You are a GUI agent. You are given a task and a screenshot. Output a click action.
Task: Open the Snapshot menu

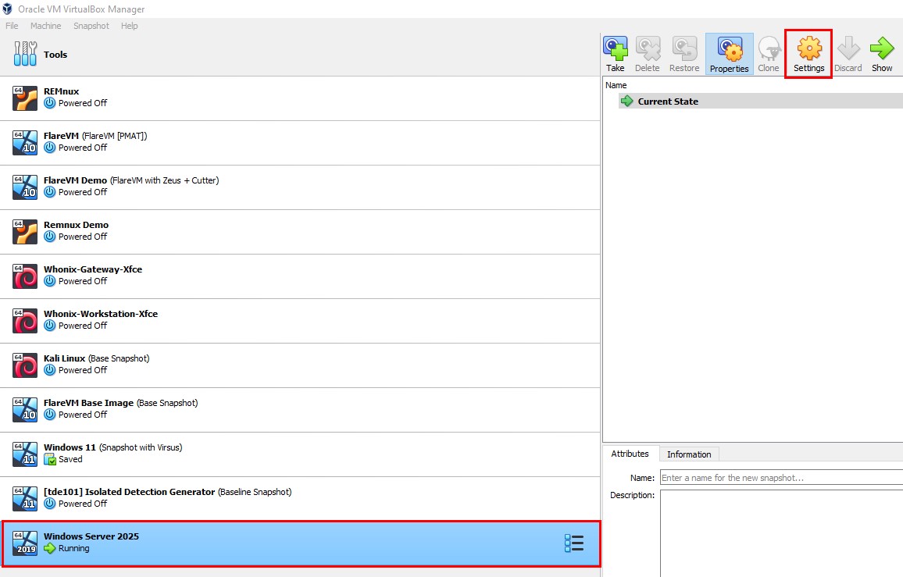[x=91, y=26]
